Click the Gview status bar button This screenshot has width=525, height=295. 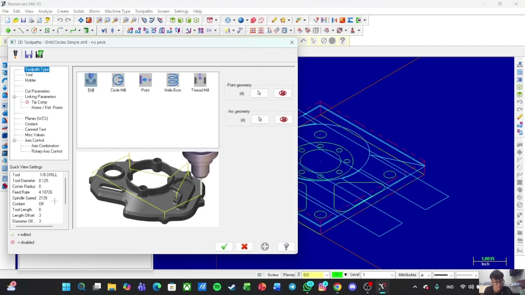273,275
